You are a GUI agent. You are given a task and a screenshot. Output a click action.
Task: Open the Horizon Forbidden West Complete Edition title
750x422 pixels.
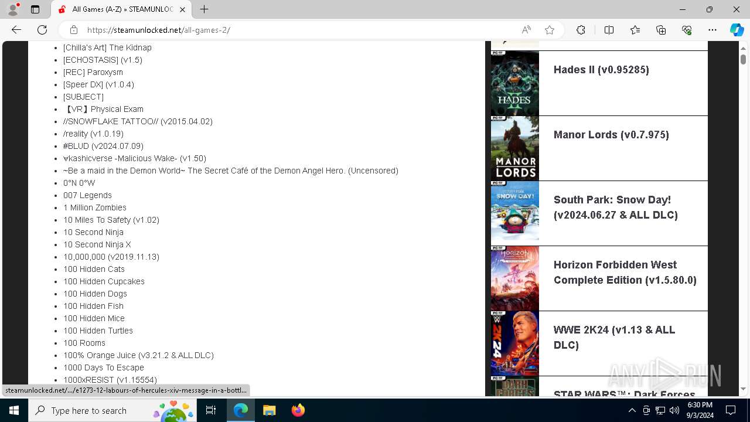pyautogui.click(x=625, y=273)
